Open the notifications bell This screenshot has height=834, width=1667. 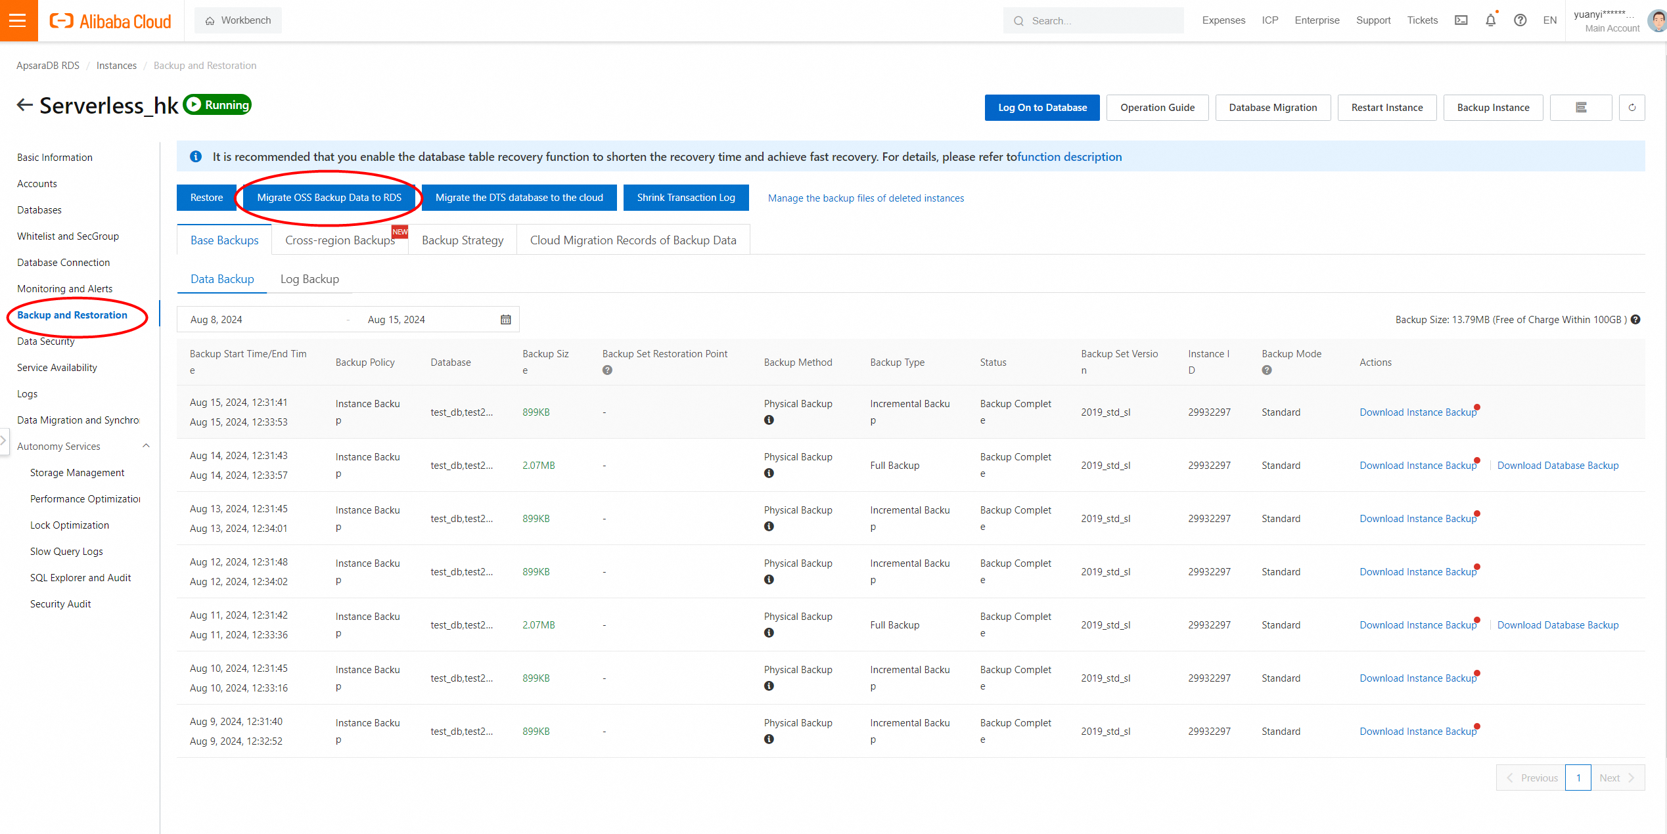pyautogui.click(x=1490, y=20)
